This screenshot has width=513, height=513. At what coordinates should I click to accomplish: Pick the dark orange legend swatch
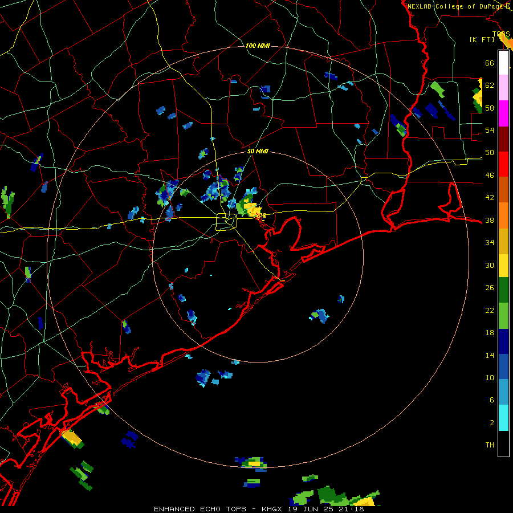click(503, 189)
